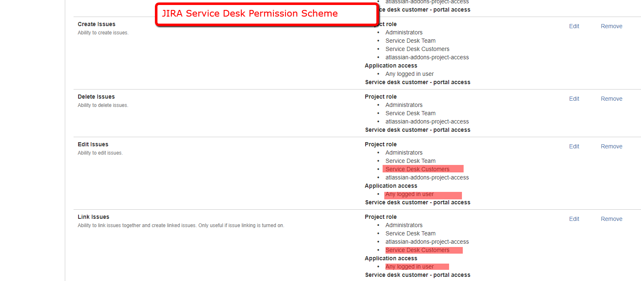Select the Link Issues permission title

point(93,217)
